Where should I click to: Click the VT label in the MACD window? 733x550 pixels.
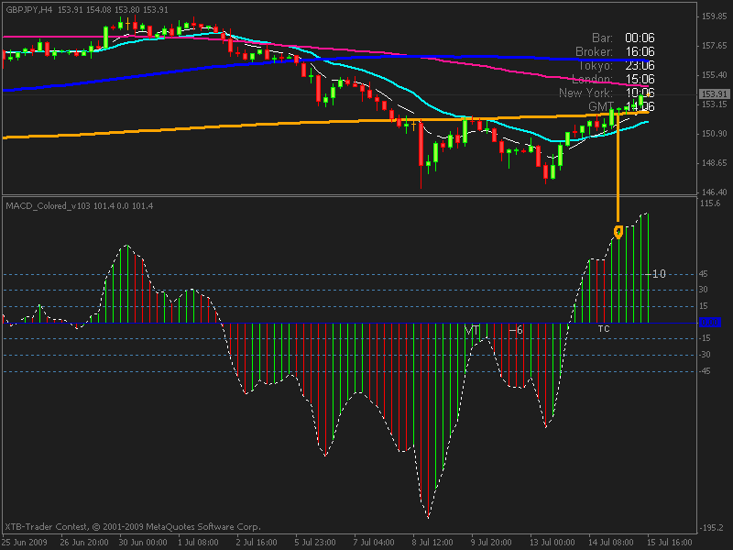(472, 331)
